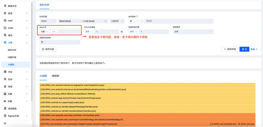Image resolution: width=263 pixels, height=127 pixels.
Task: Click the 保存记录 button
Action: click(48, 49)
